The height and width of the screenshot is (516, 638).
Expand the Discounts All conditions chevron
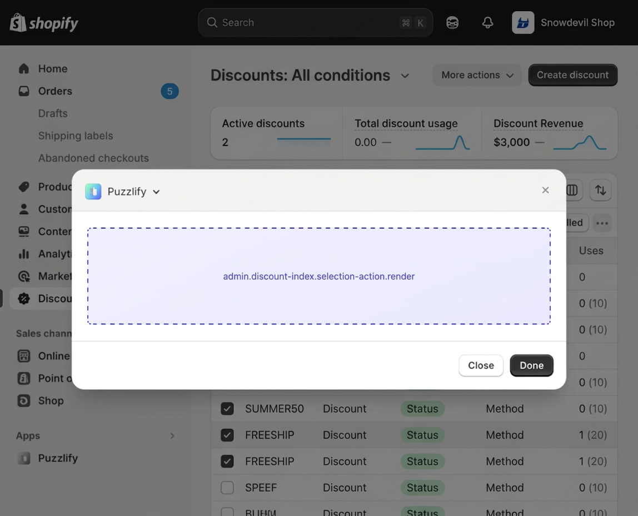(405, 76)
